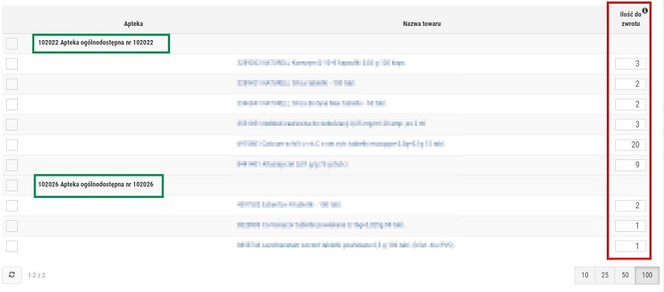Click the quantity field showing 9
The width and height of the screenshot is (664, 292).
click(x=631, y=165)
